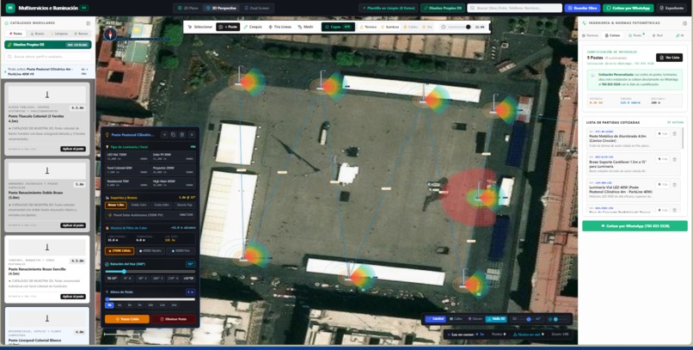Image resolution: width=693 pixels, height=350 pixels.
Task: Choose the LED Vial 150W luminaire option
Action: pos(127,157)
